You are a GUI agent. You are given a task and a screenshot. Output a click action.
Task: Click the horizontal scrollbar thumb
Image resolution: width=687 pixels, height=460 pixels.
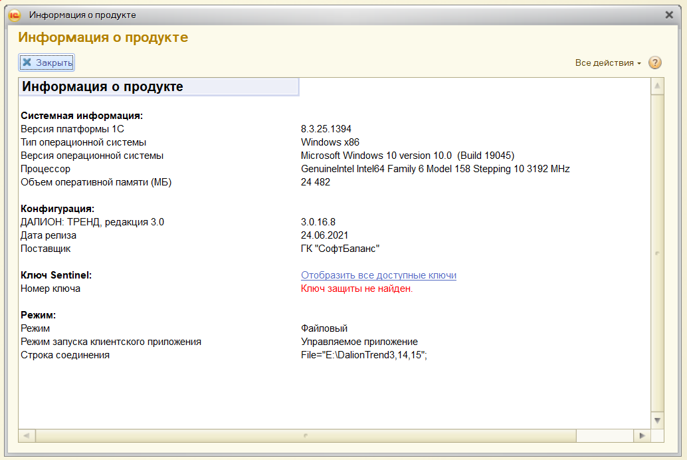click(x=306, y=435)
